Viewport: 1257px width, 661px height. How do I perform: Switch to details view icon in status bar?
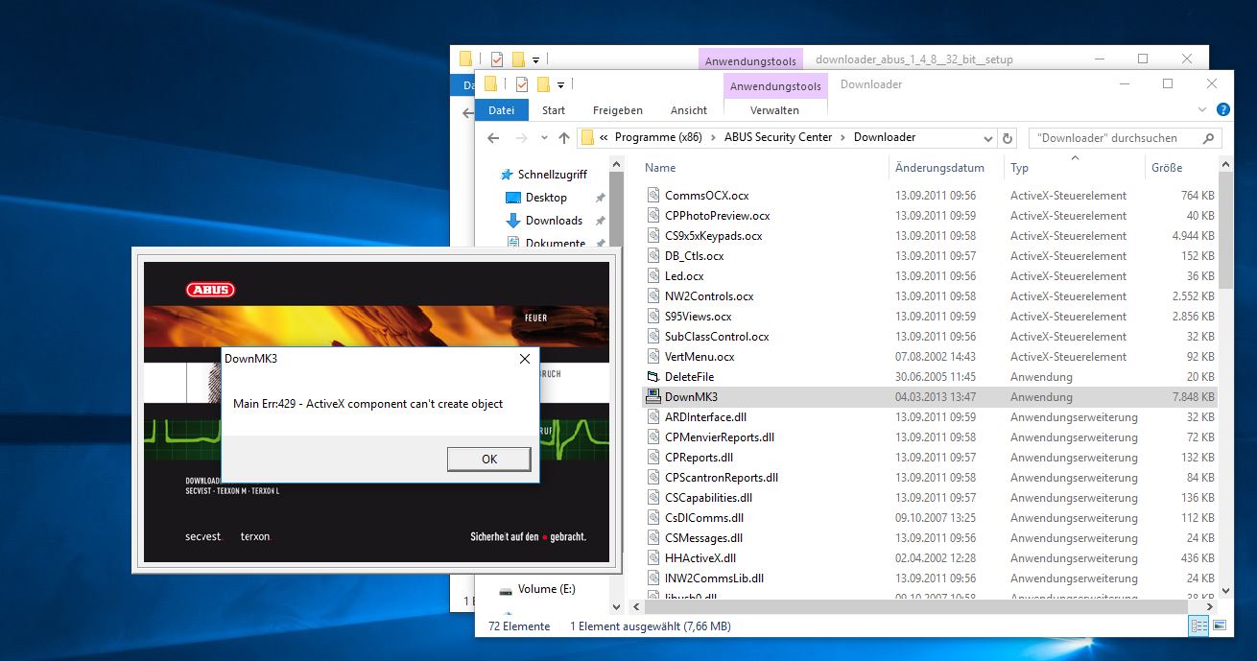click(x=1198, y=626)
